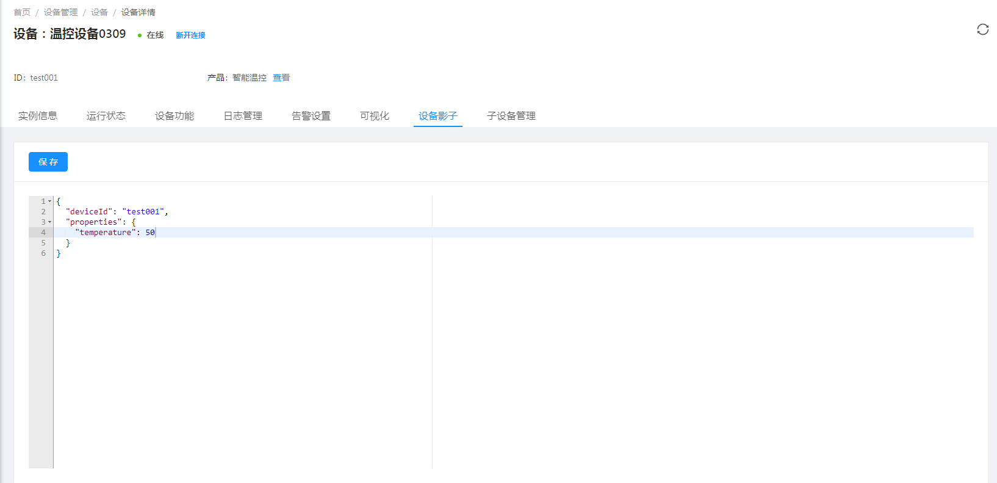This screenshot has height=483, width=997.
Task: Collapse the fold arrow on line 1
Action: [50, 202]
